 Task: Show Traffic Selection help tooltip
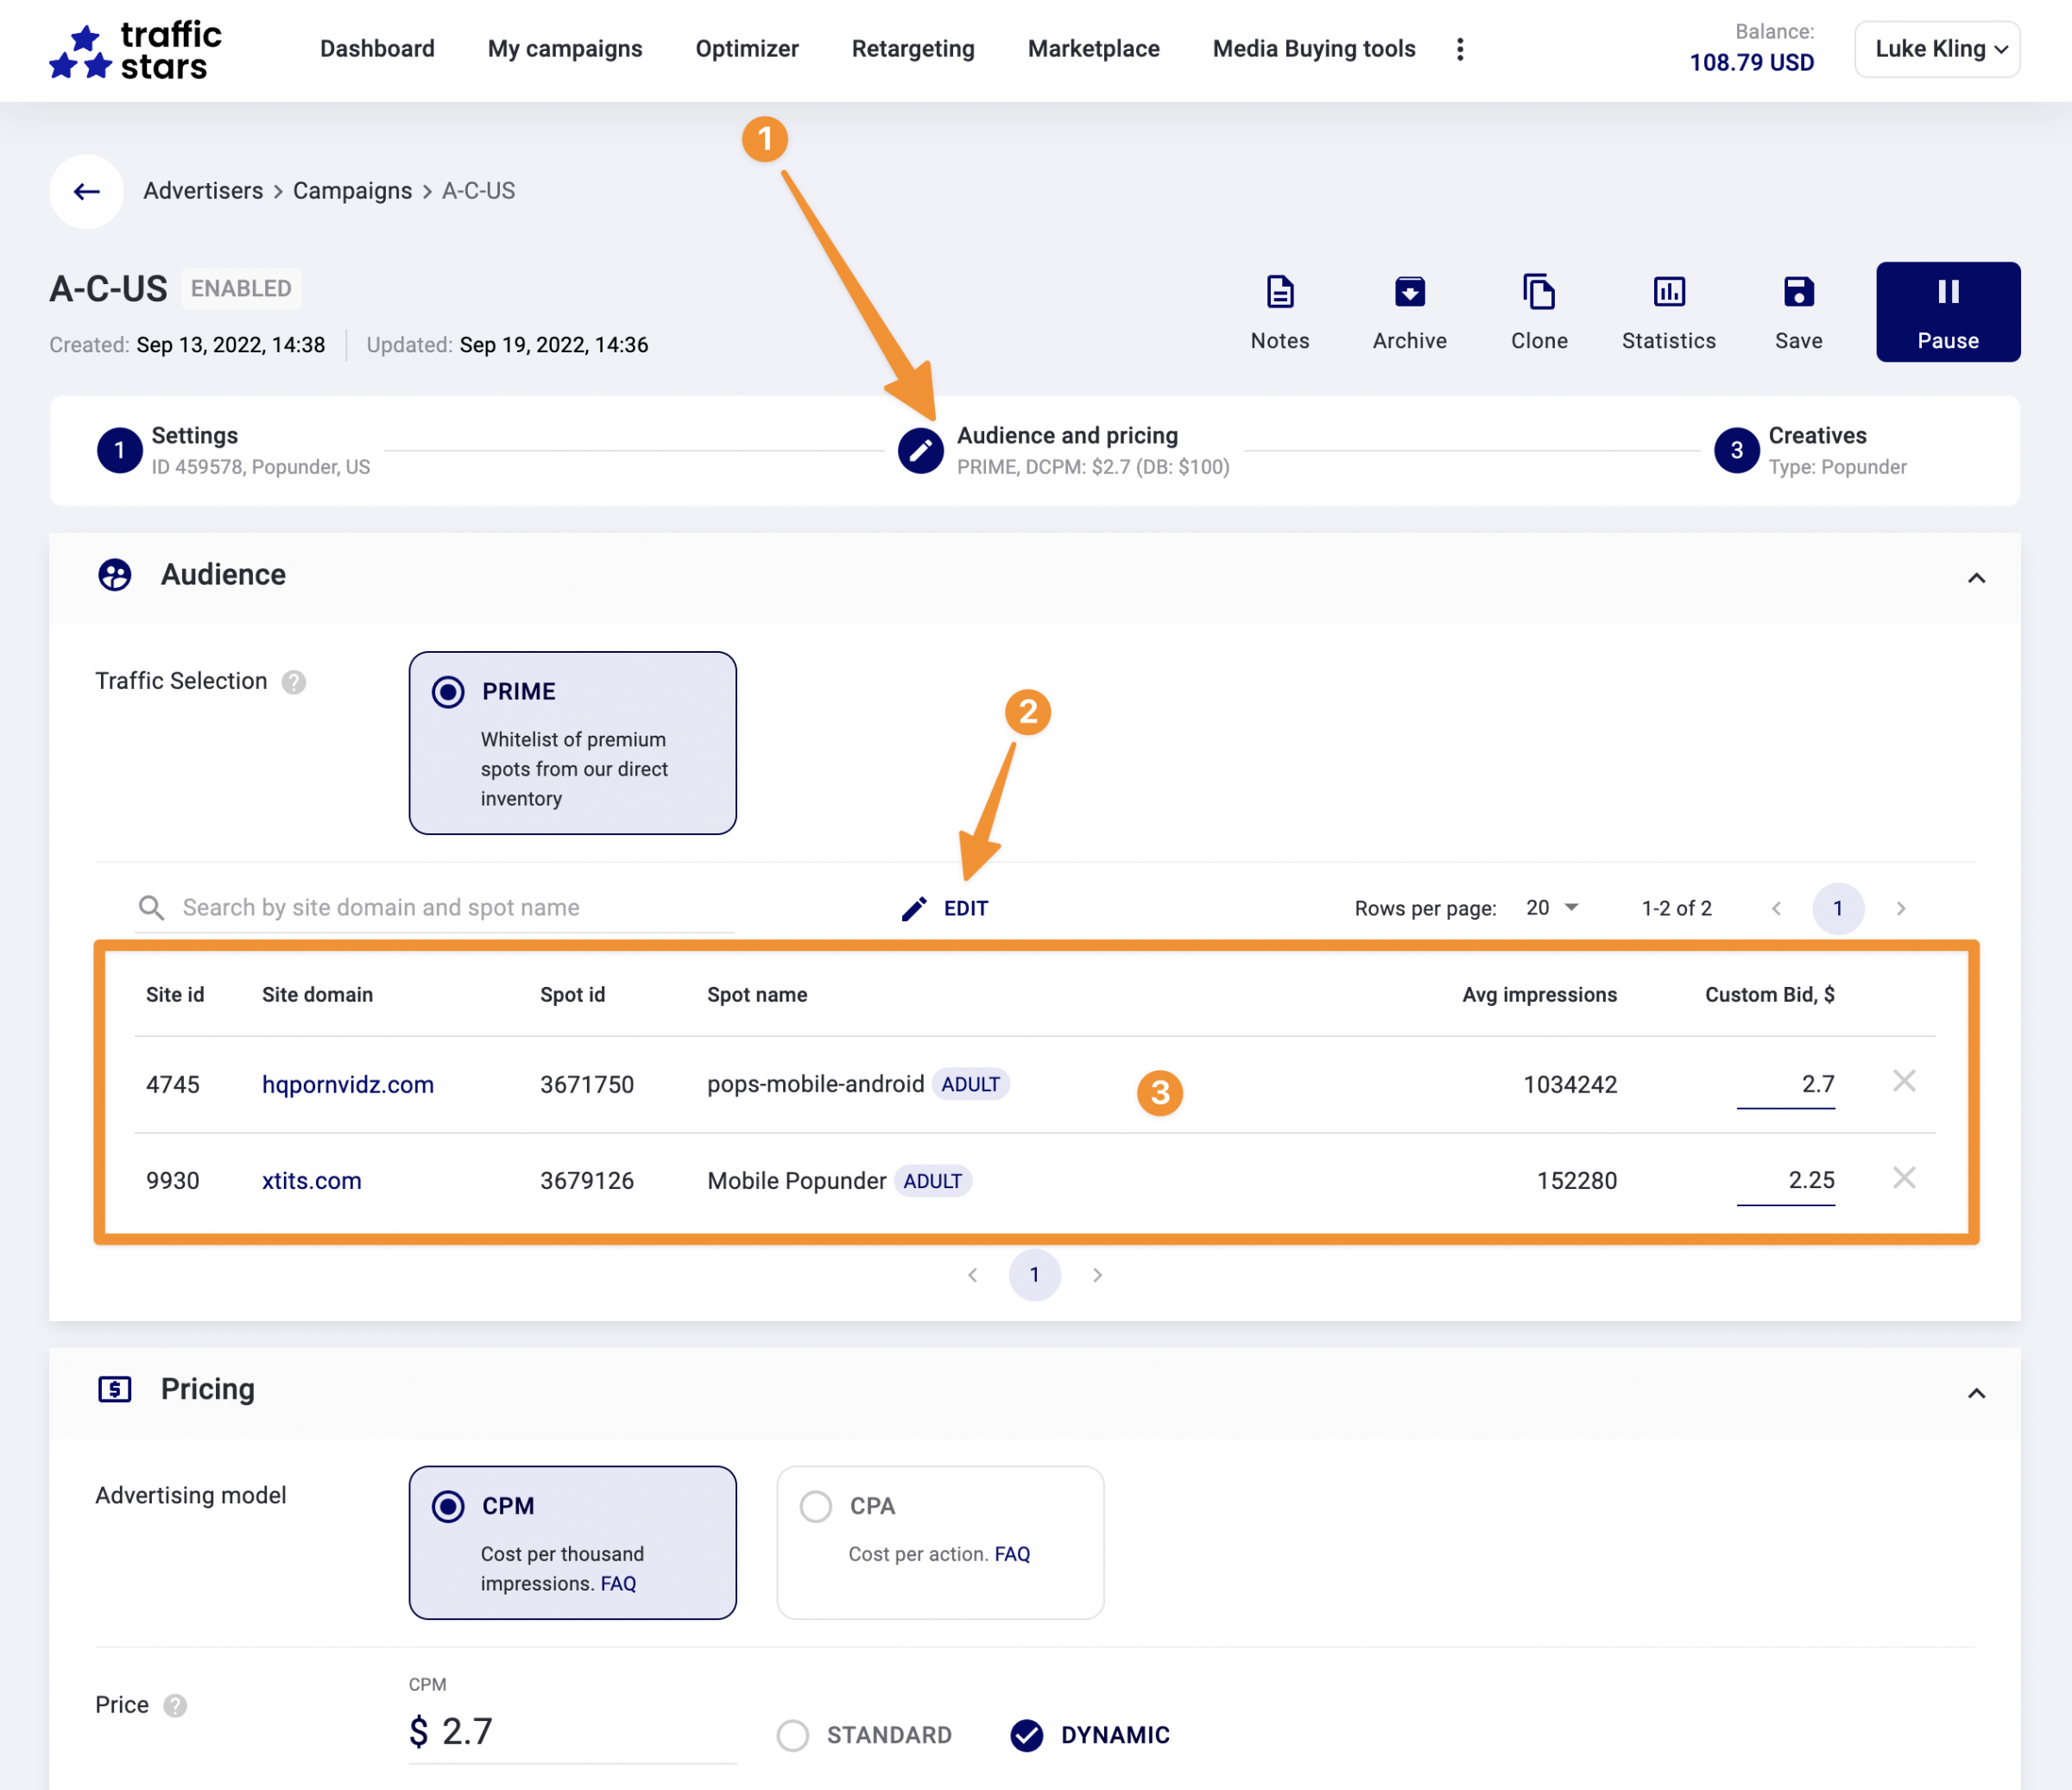[x=293, y=682]
